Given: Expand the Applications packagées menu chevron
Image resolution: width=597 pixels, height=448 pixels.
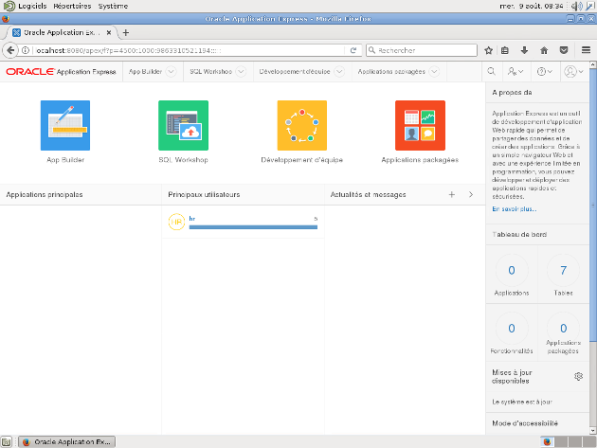Looking at the screenshot, I should 434,71.
